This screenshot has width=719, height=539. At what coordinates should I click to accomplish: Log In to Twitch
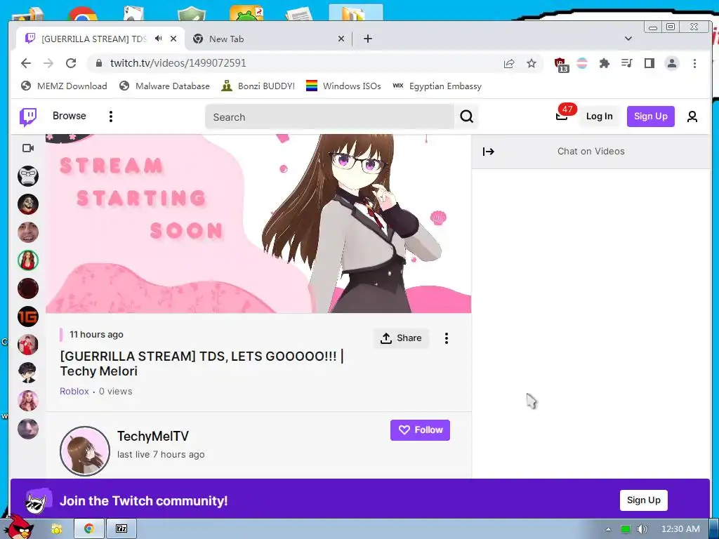pyautogui.click(x=599, y=117)
